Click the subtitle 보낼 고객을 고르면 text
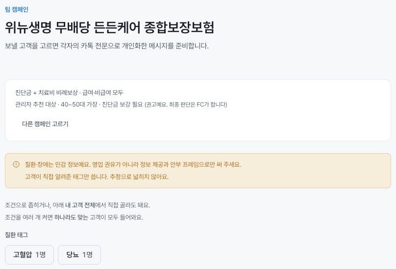Viewport: 396px width, 269px height. [107, 46]
